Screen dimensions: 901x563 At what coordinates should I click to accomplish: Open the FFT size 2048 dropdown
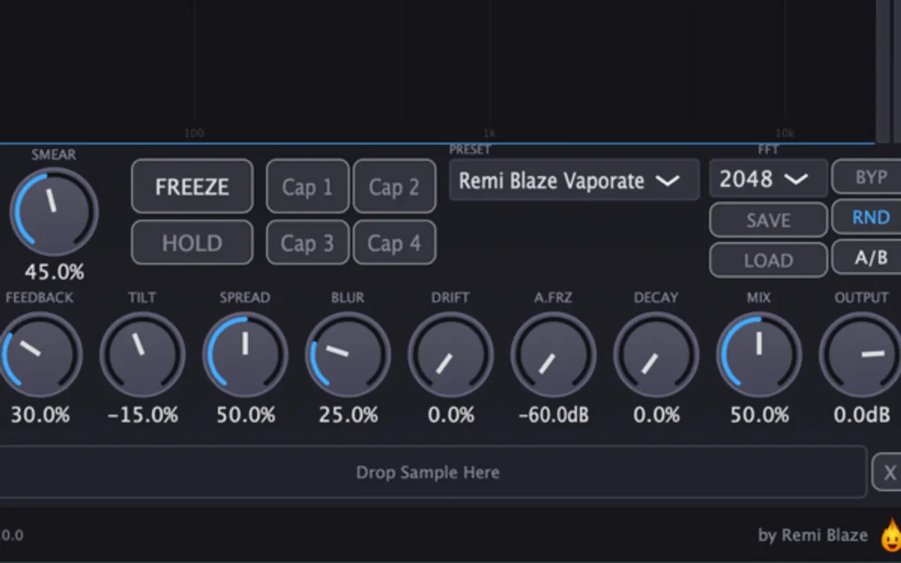click(x=769, y=179)
